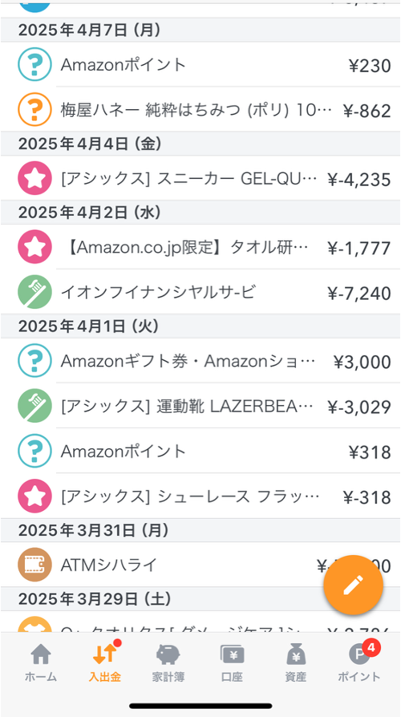Open the 【Amazon.co.jp限定】タオル研 transaction

pos(200,247)
